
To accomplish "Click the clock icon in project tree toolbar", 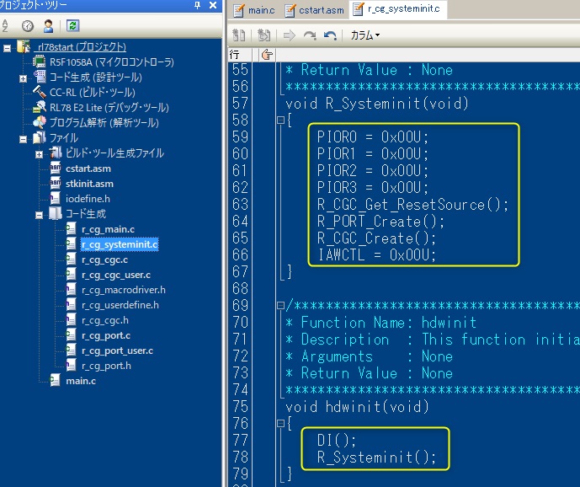I will tap(27, 27).
